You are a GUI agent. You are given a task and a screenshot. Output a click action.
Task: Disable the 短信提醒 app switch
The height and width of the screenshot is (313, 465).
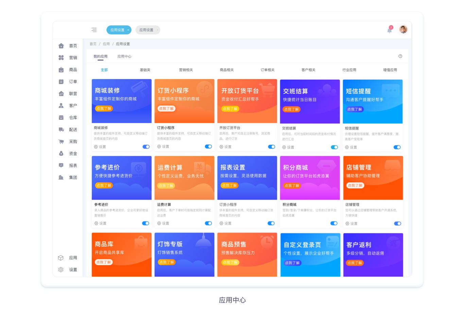coord(397,147)
